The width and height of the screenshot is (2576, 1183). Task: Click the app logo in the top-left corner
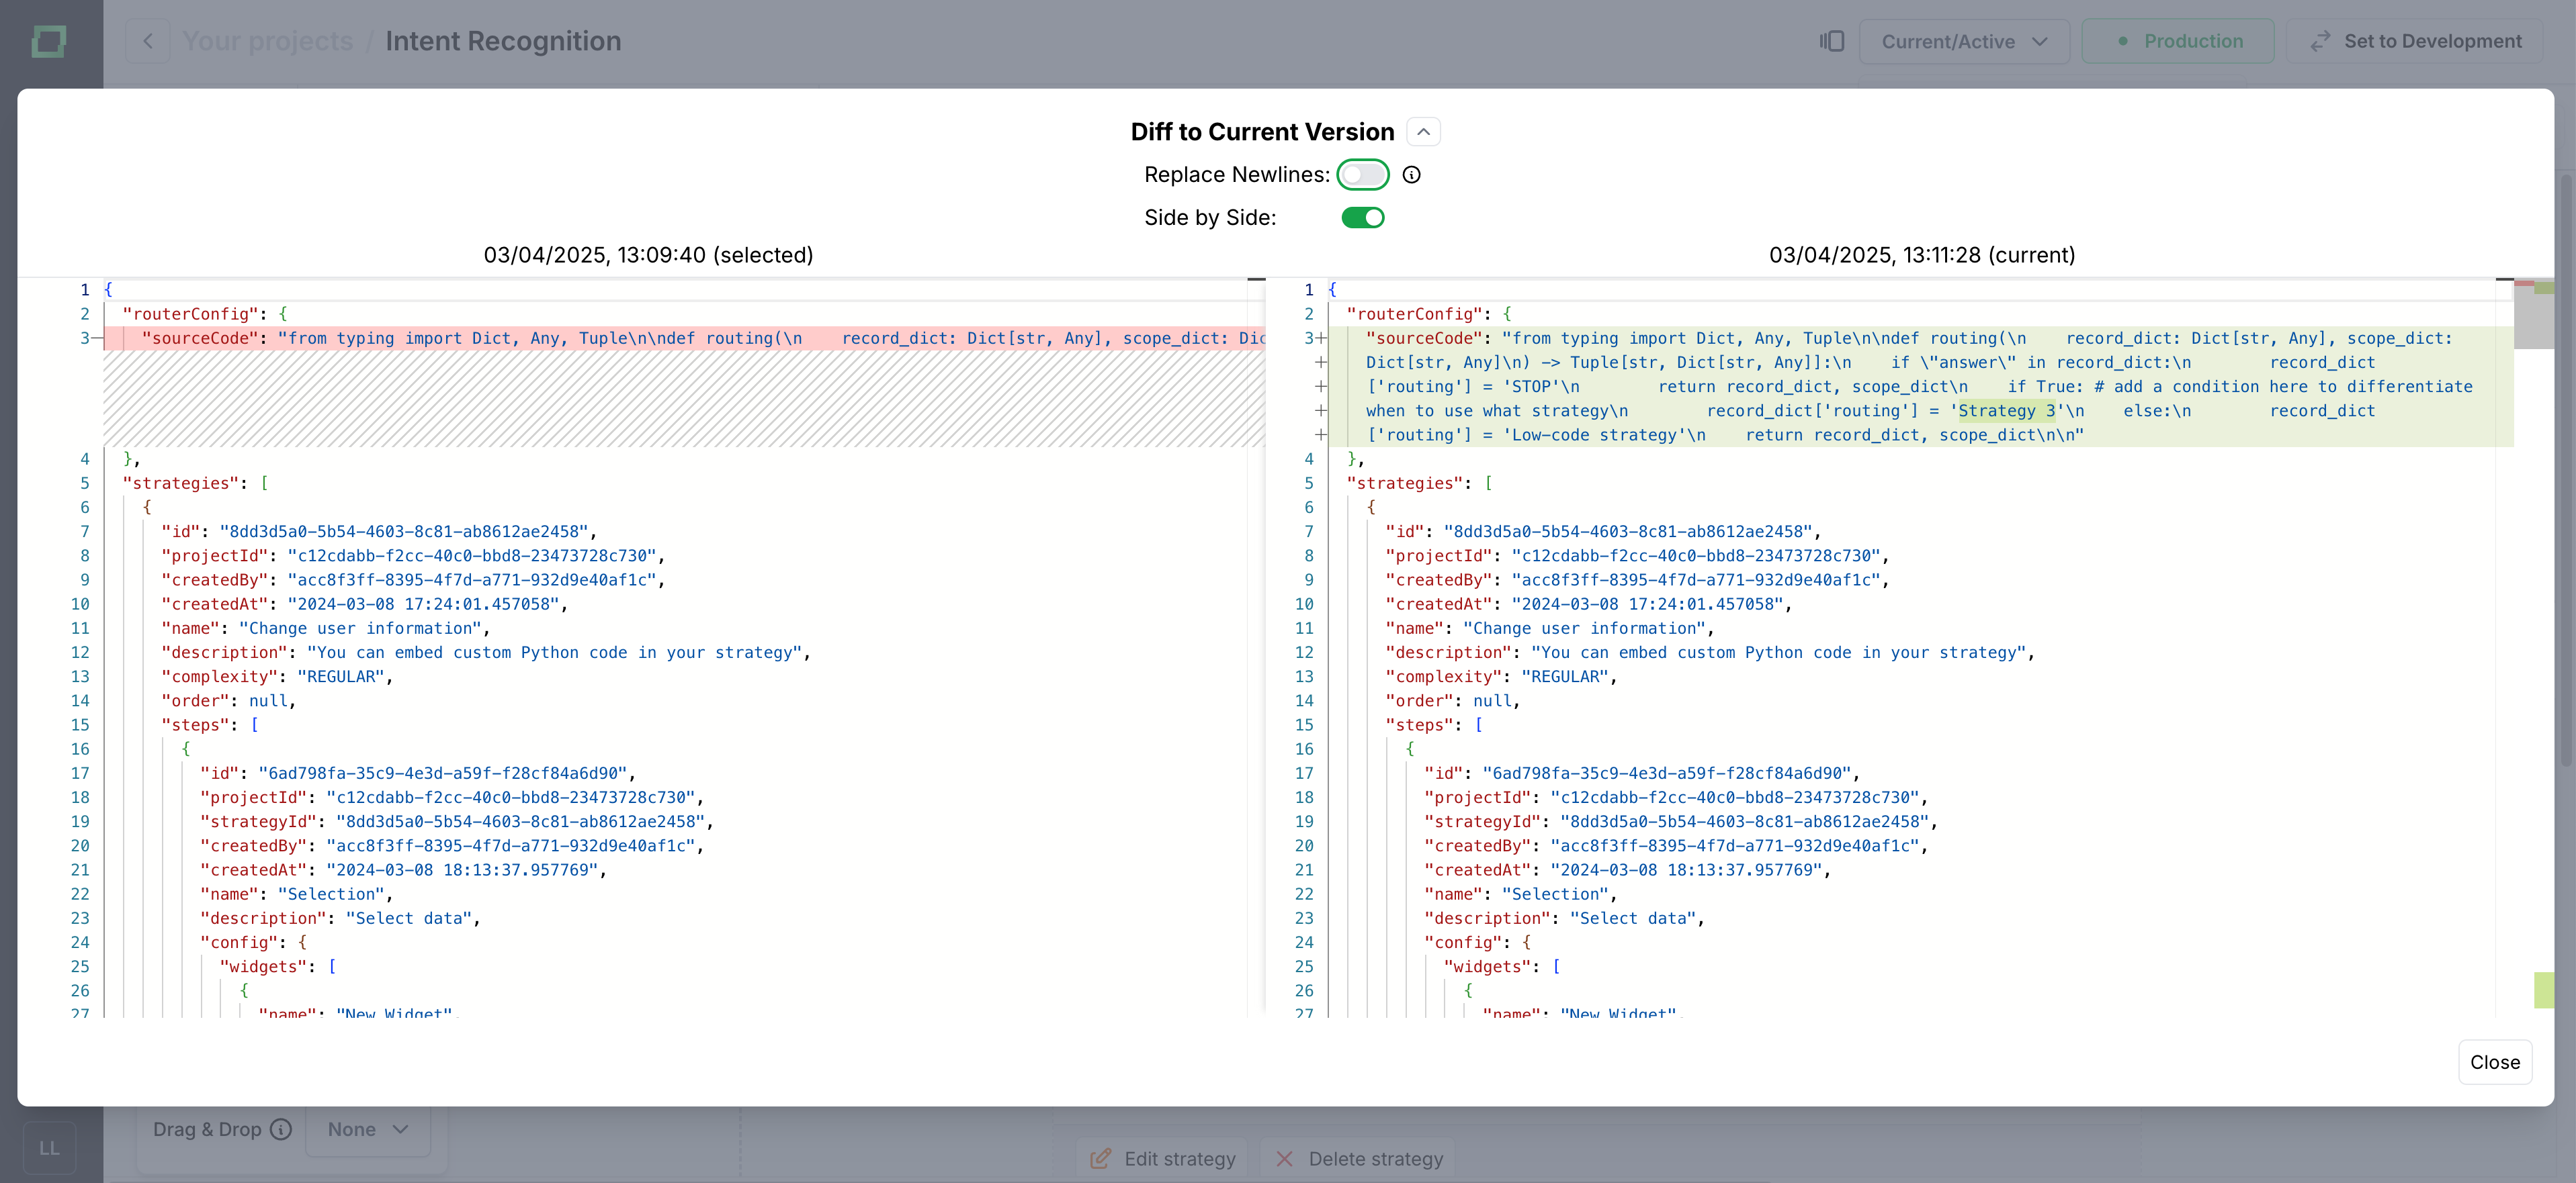coord(49,41)
